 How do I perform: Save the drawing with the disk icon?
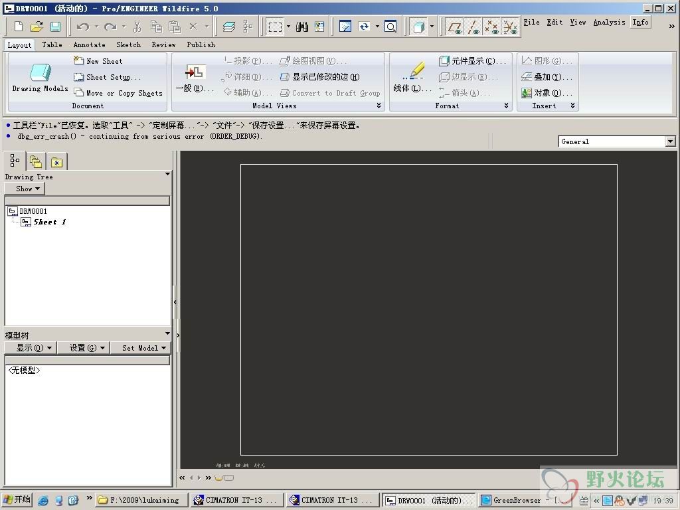(56, 27)
